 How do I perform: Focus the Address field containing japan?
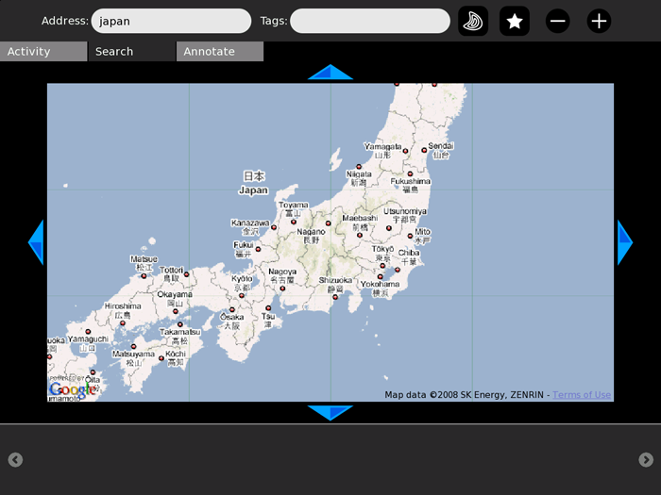click(170, 21)
